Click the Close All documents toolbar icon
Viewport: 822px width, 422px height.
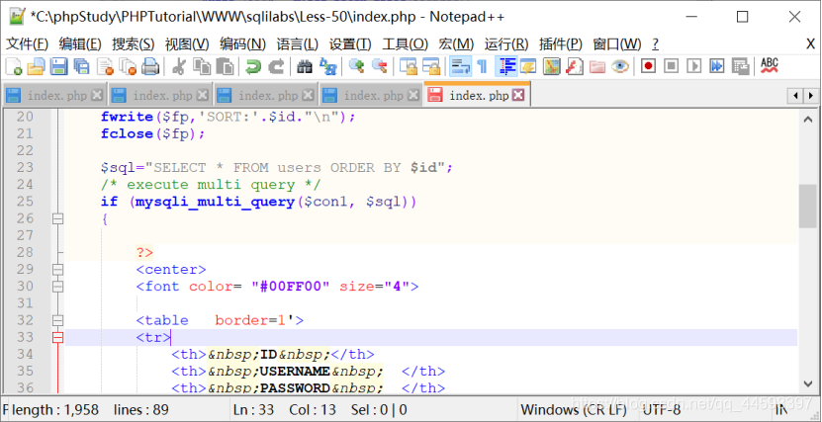(128, 66)
